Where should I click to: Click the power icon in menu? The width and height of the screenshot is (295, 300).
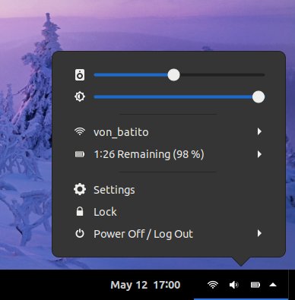80,233
